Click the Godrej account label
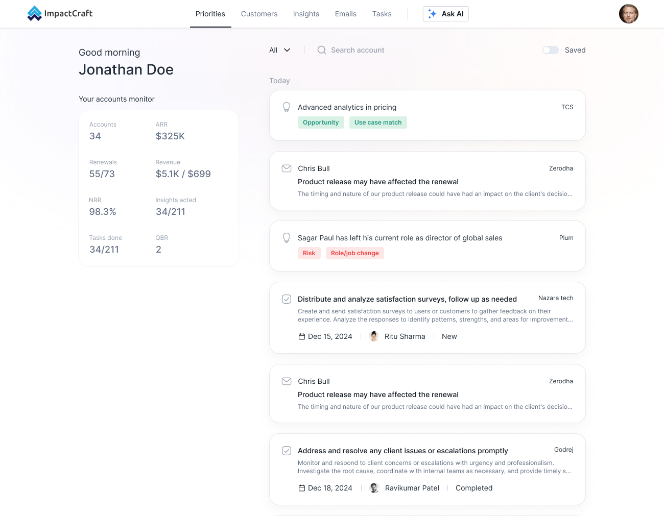Screen dimensions: 664x516 click(x=564, y=450)
